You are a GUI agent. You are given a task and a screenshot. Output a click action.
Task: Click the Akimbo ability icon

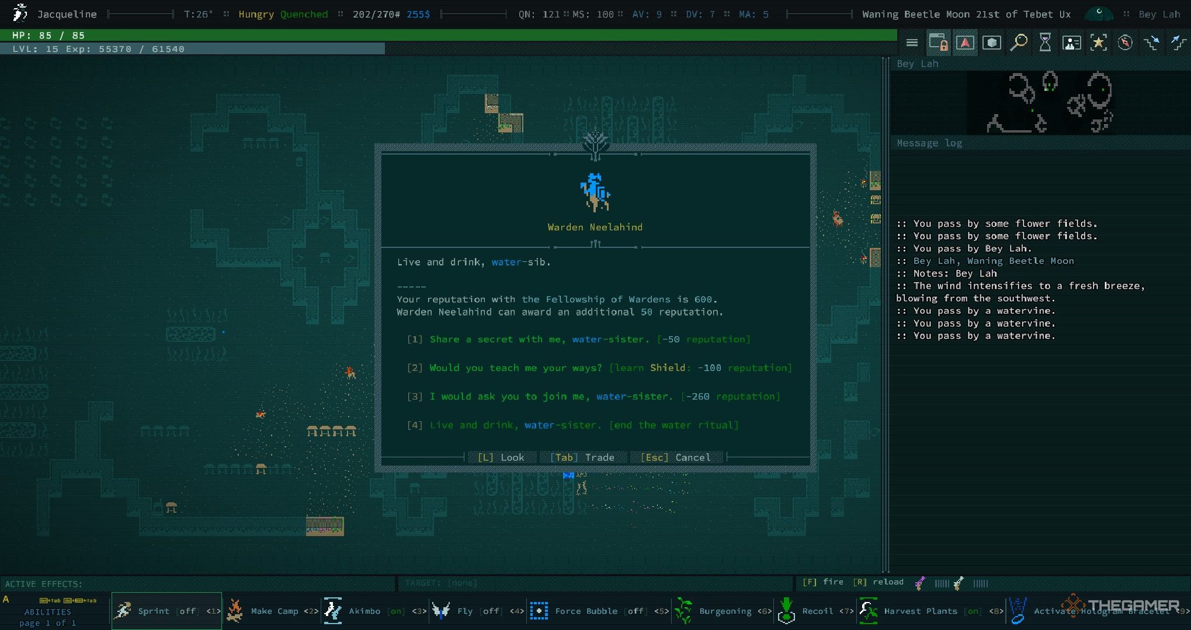tap(334, 612)
